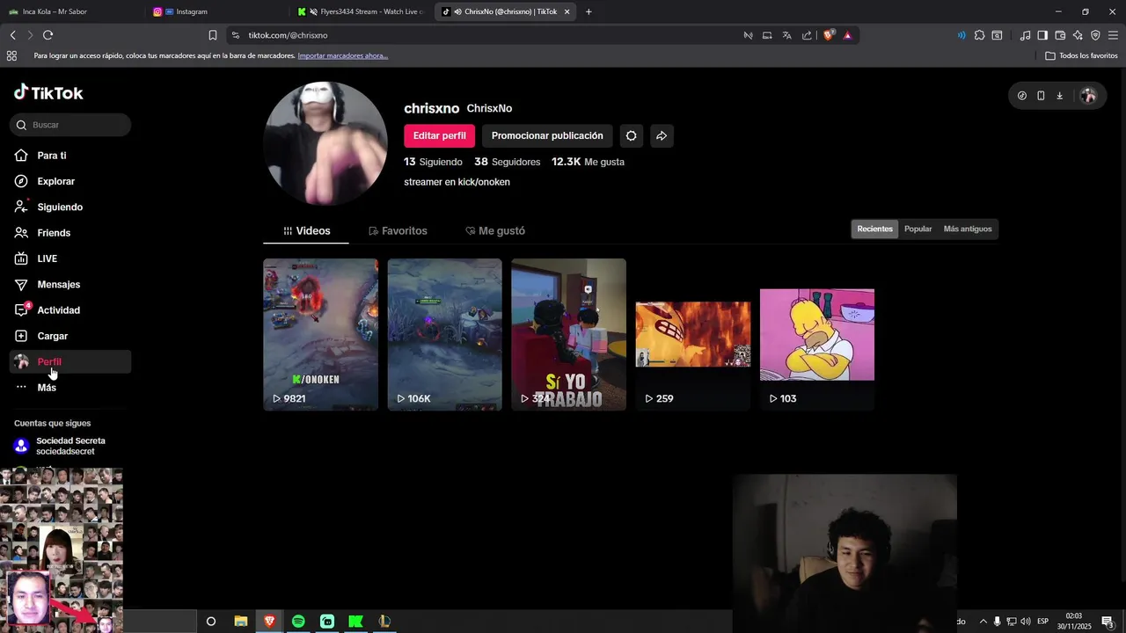1126x633 pixels.
Task: Click the translate page icon
Action: tap(786, 35)
